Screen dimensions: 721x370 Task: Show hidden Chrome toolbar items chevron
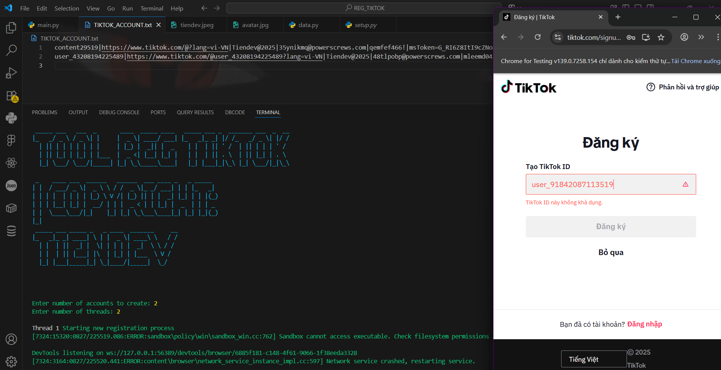(701, 37)
